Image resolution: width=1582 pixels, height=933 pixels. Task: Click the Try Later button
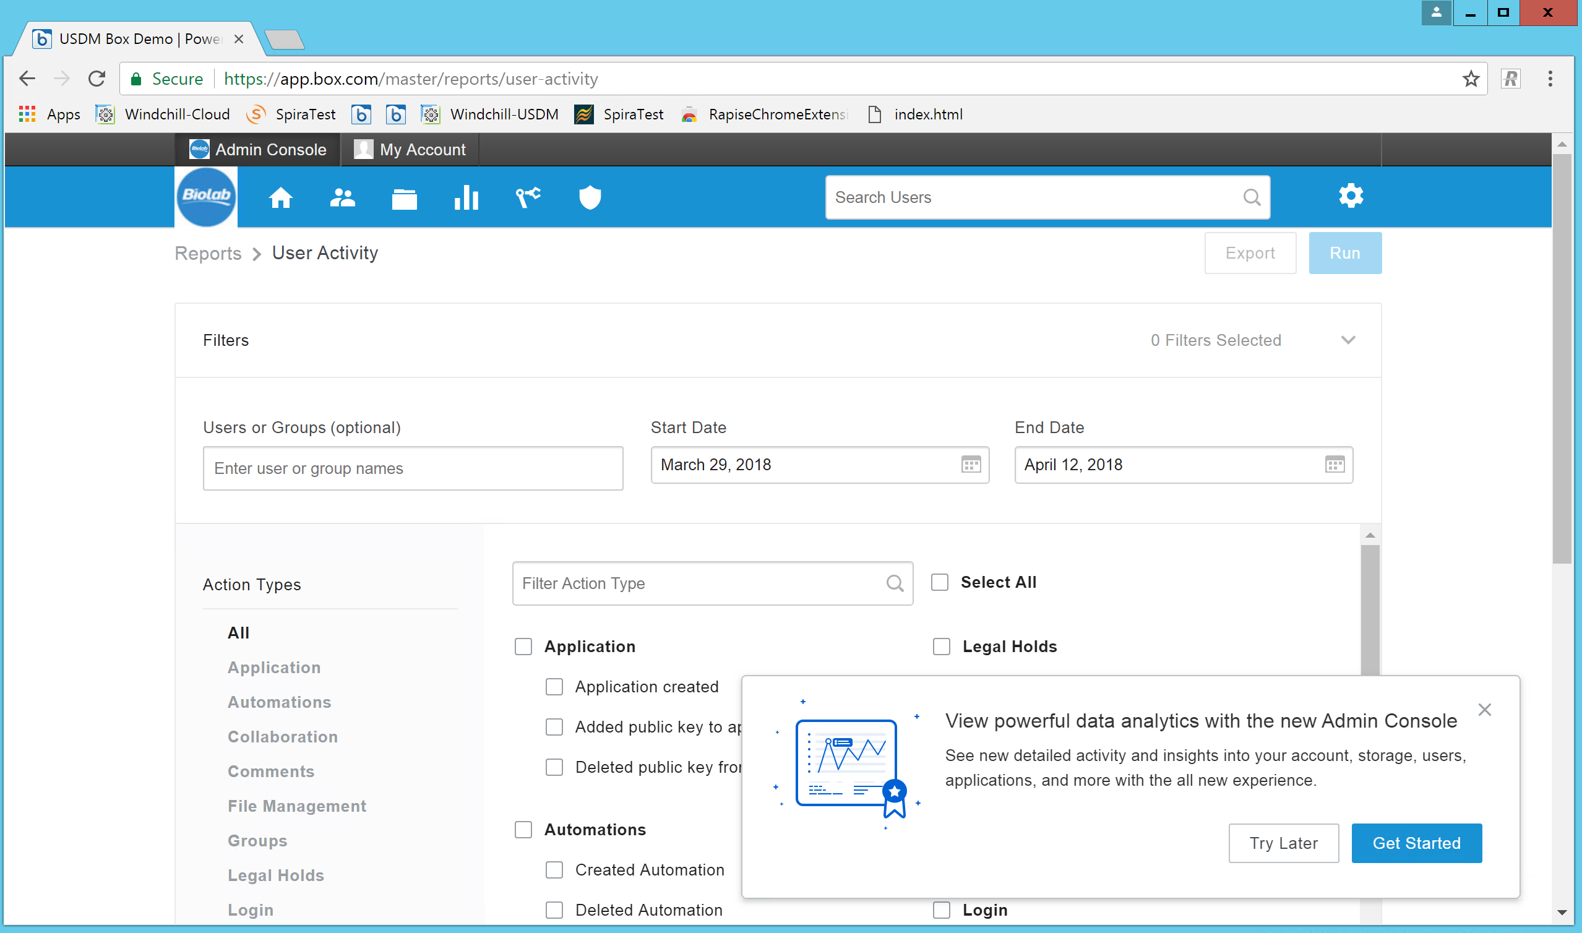[1283, 843]
